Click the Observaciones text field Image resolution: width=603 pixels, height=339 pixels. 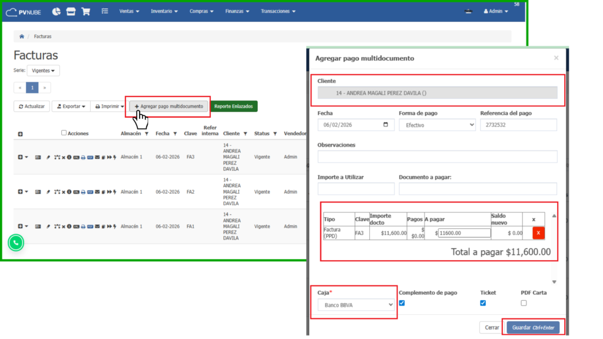pos(437,157)
